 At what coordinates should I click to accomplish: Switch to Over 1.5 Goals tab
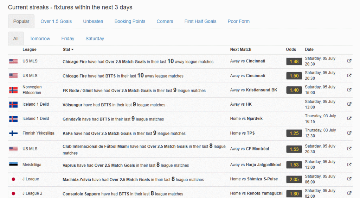[56, 21]
